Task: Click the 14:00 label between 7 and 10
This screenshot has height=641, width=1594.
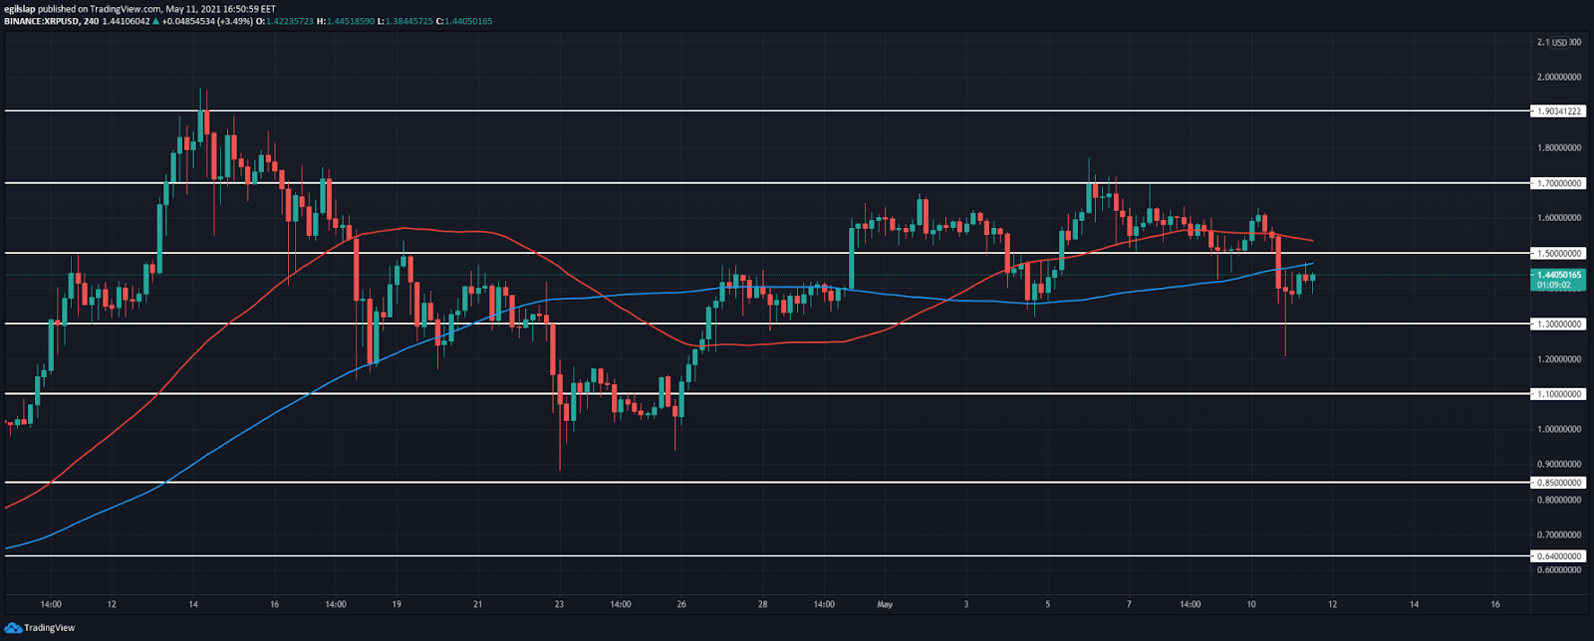Action: 1190,604
